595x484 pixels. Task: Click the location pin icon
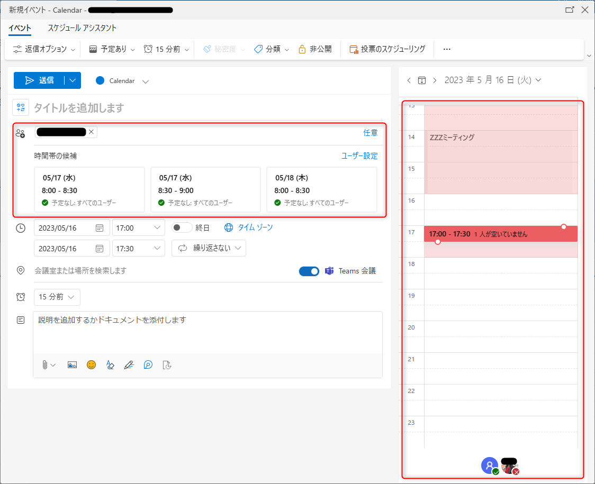click(x=21, y=270)
